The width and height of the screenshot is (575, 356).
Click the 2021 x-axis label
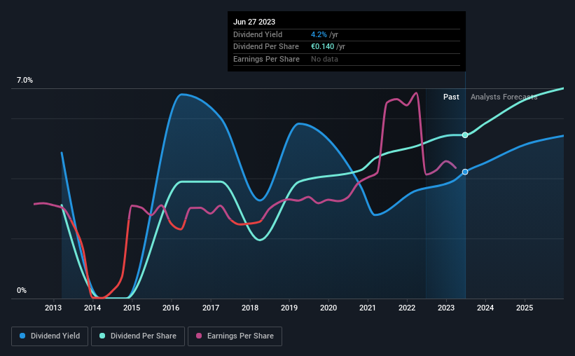[x=368, y=308]
